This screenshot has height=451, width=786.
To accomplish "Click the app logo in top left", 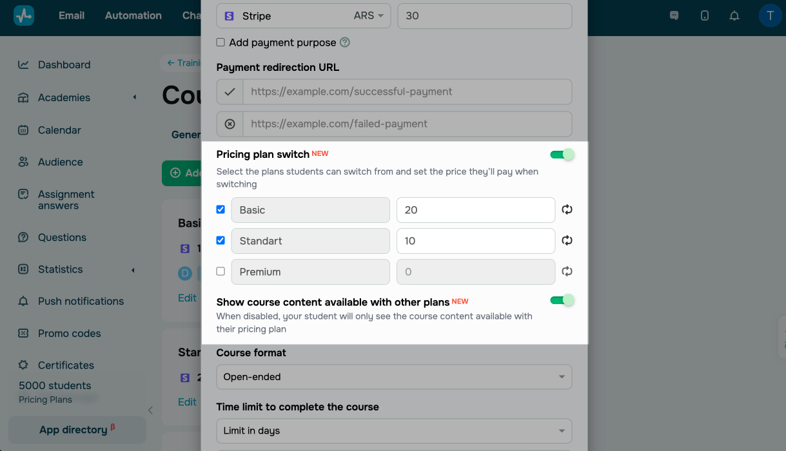I will pyautogui.click(x=24, y=15).
